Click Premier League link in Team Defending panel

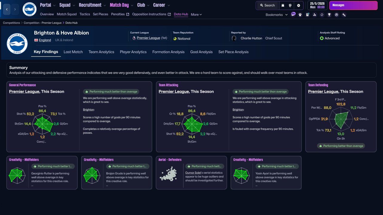tap(323, 92)
